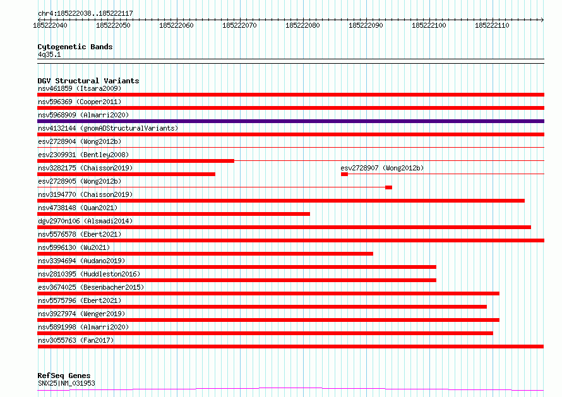Click the Cytogenetic Bands track title
The height and width of the screenshot is (397, 562).
pos(75,47)
